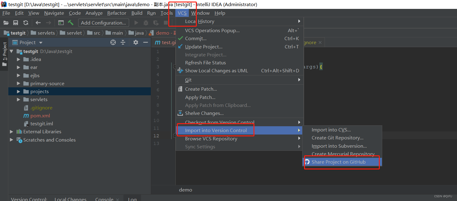Click the Scratches and Consoles icon

click(x=19, y=140)
